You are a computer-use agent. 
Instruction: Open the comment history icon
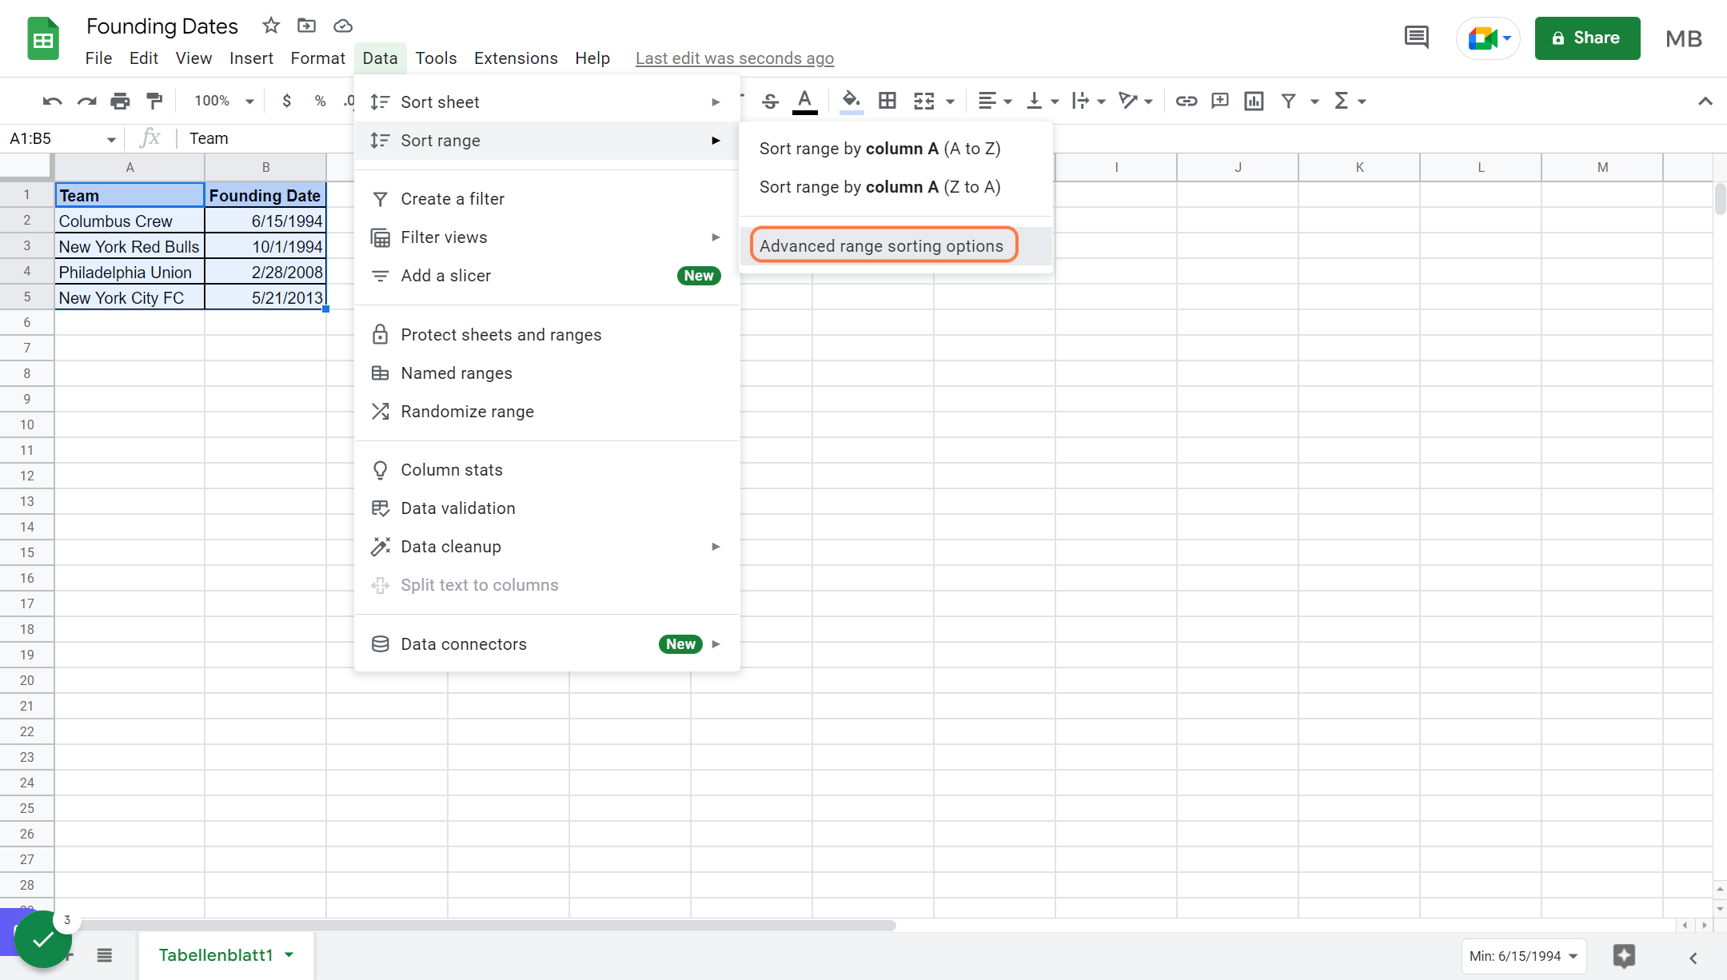point(1416,38)
